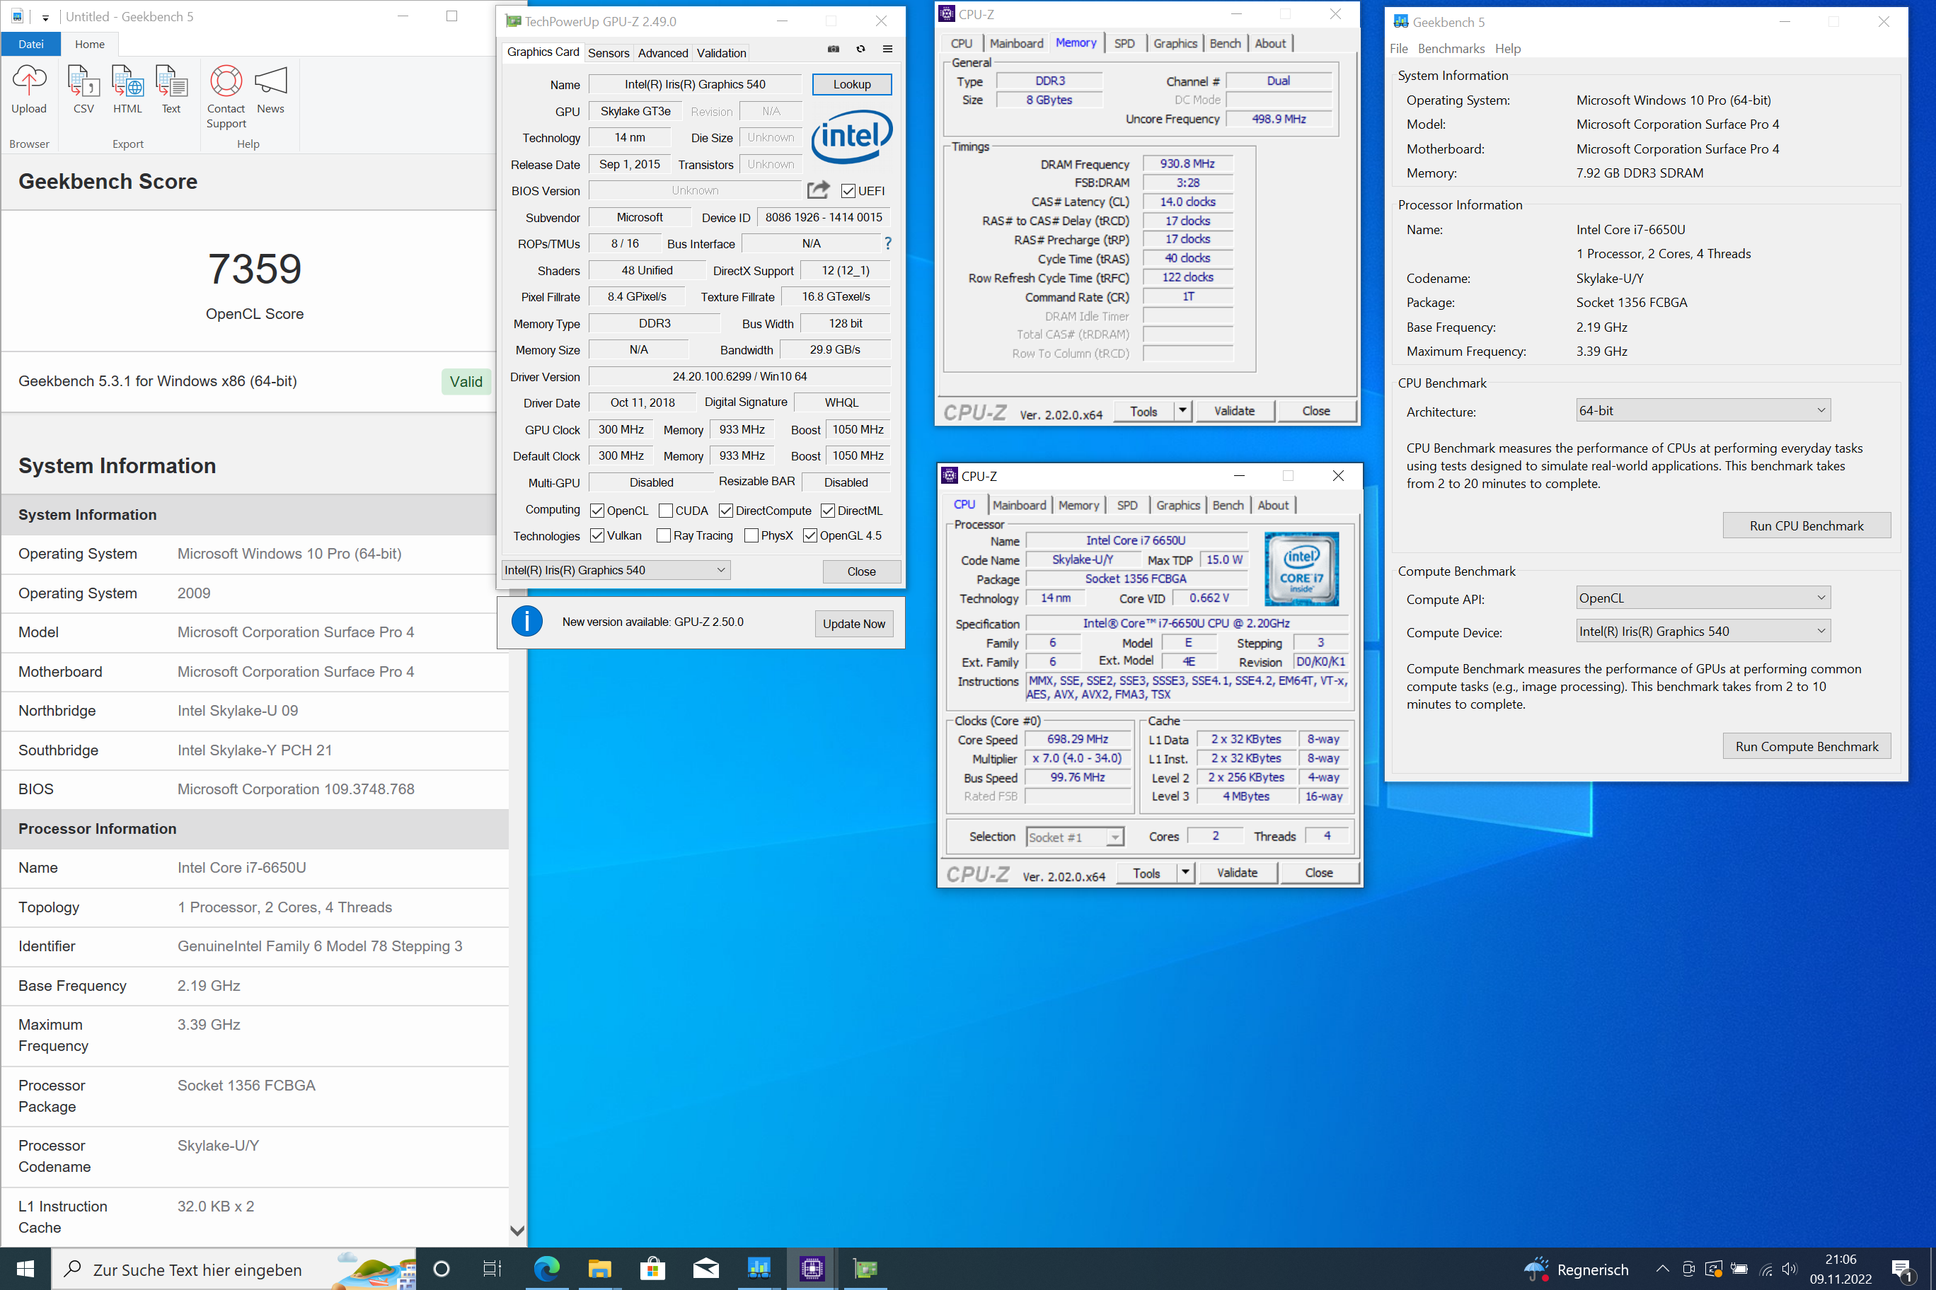Screen dimensions: 1936x1290
Task: Switch to the Sensors tab in GPU-Z
Action: coord(609,52)
